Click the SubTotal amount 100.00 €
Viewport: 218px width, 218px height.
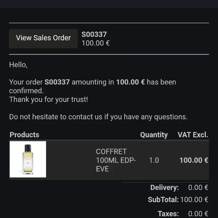[194, 200]
